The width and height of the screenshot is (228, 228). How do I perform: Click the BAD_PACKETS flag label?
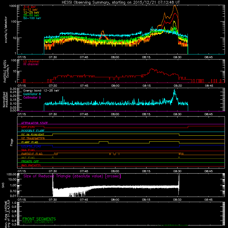pyautogui.click(x=31, y=165)
